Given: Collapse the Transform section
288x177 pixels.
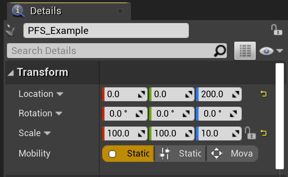Looking at the screenshot, I should [11, 73].
